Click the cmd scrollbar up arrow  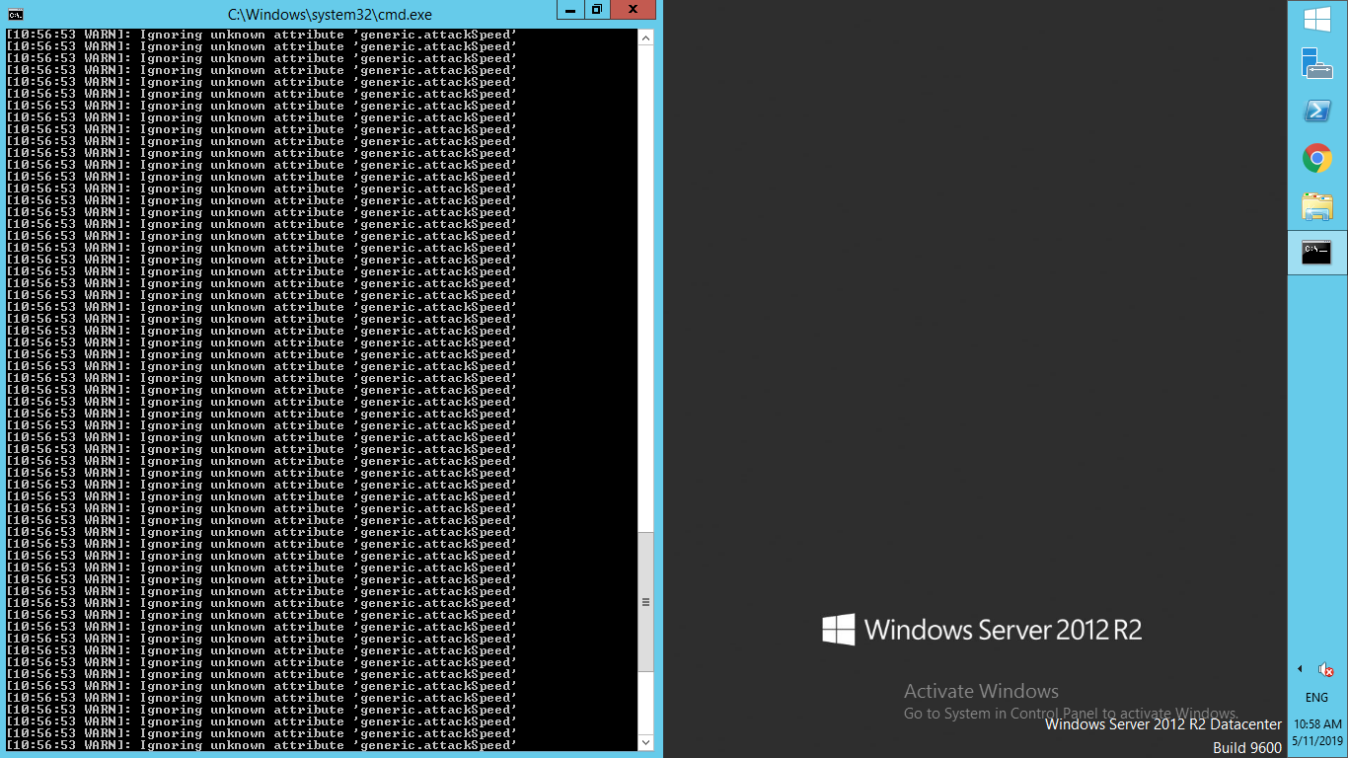(x=646, y=38)
